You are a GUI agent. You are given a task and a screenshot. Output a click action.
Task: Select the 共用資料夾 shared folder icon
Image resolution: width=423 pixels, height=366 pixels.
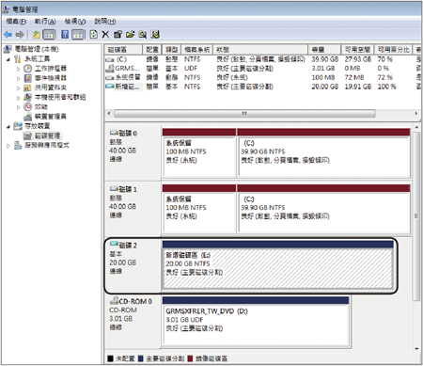(28, 88)
